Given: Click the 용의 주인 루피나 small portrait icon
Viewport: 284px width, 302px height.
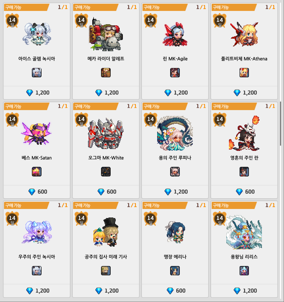Looking at the screenshot, I should [175, 172].
